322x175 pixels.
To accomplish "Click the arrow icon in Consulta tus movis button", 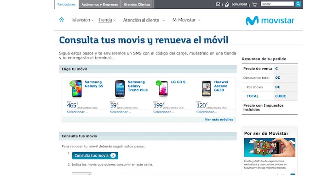I will point(113,156).
